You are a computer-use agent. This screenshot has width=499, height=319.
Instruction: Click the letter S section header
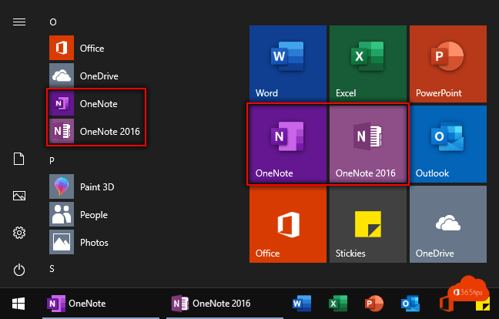pyautogui.click(x=52, y=269)
